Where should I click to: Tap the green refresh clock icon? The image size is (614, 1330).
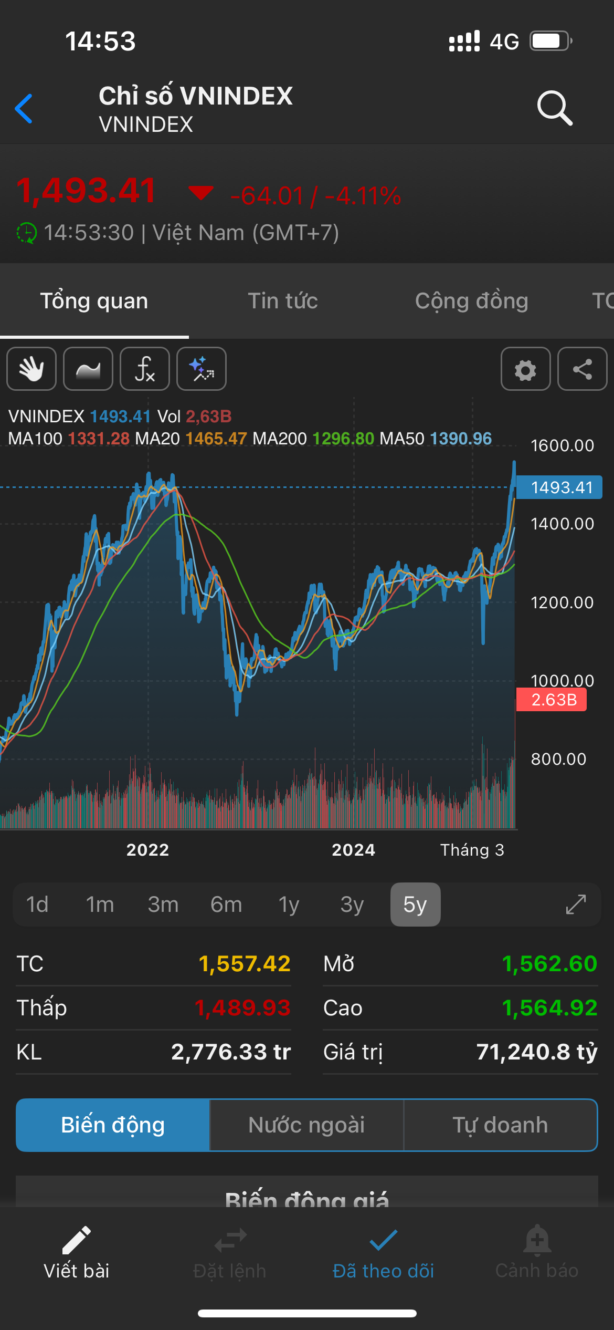26,233
